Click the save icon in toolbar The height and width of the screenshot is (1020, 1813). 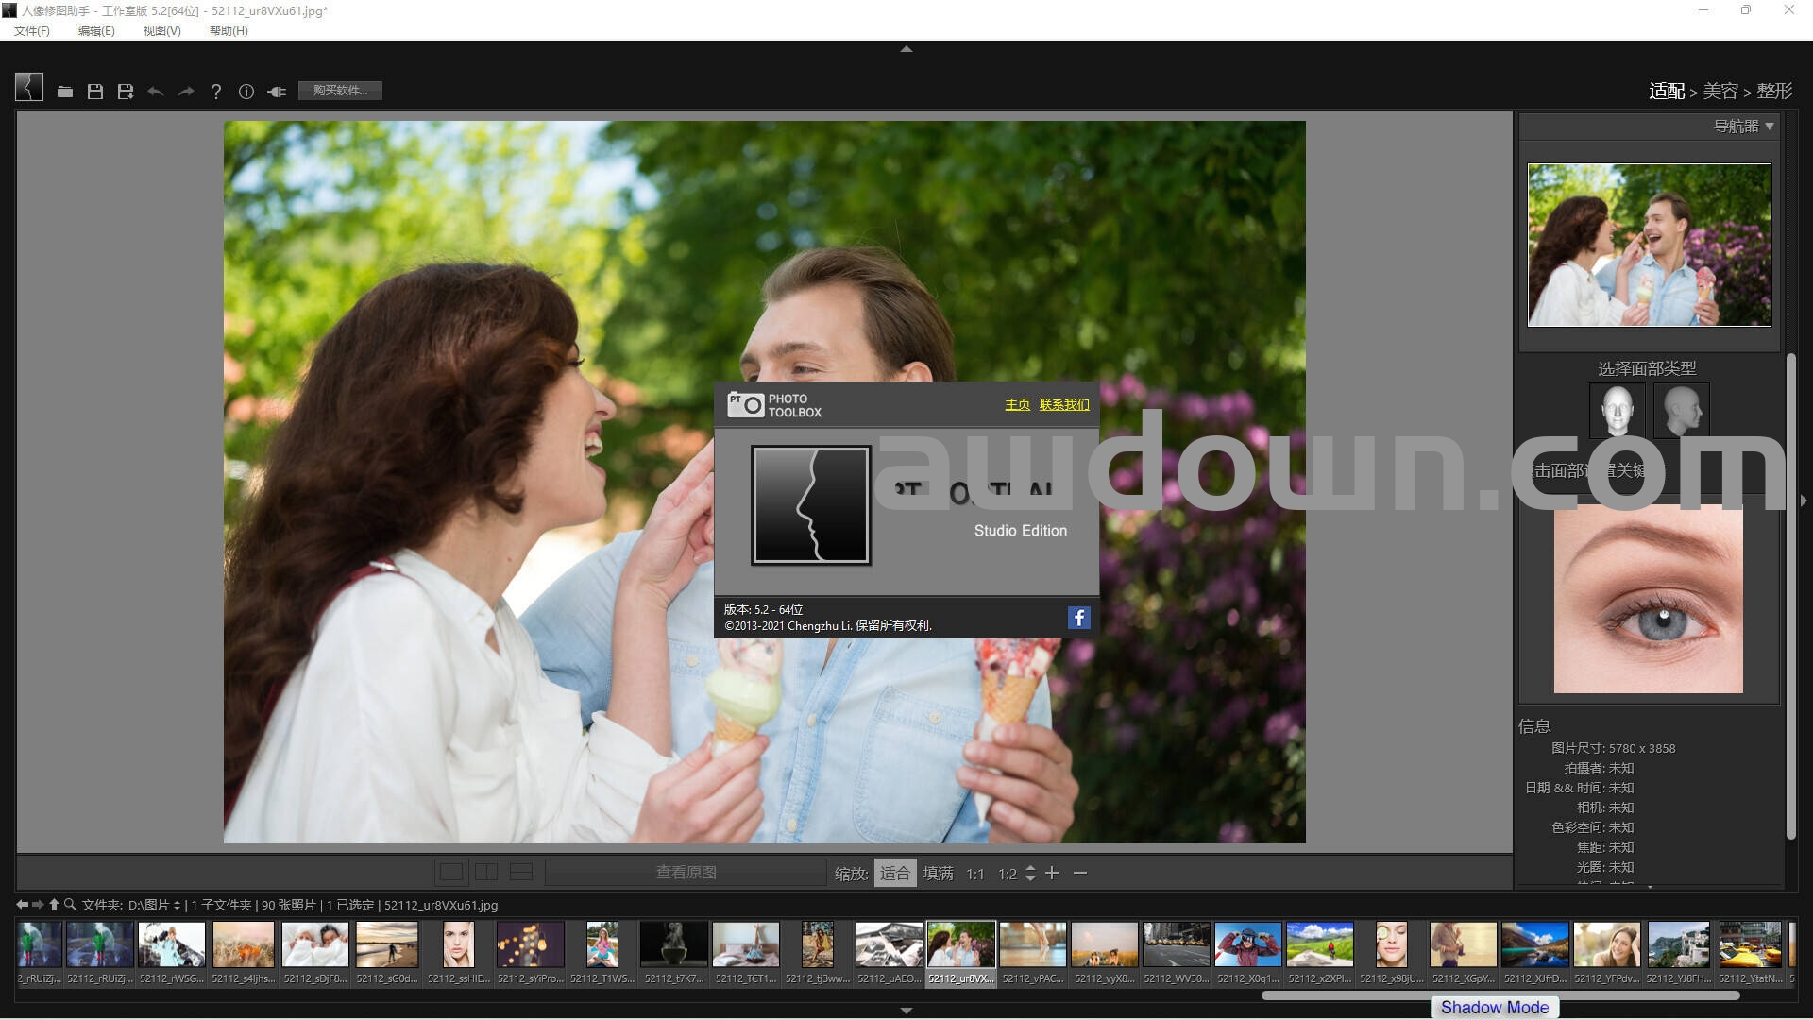[x=95, y=92]
